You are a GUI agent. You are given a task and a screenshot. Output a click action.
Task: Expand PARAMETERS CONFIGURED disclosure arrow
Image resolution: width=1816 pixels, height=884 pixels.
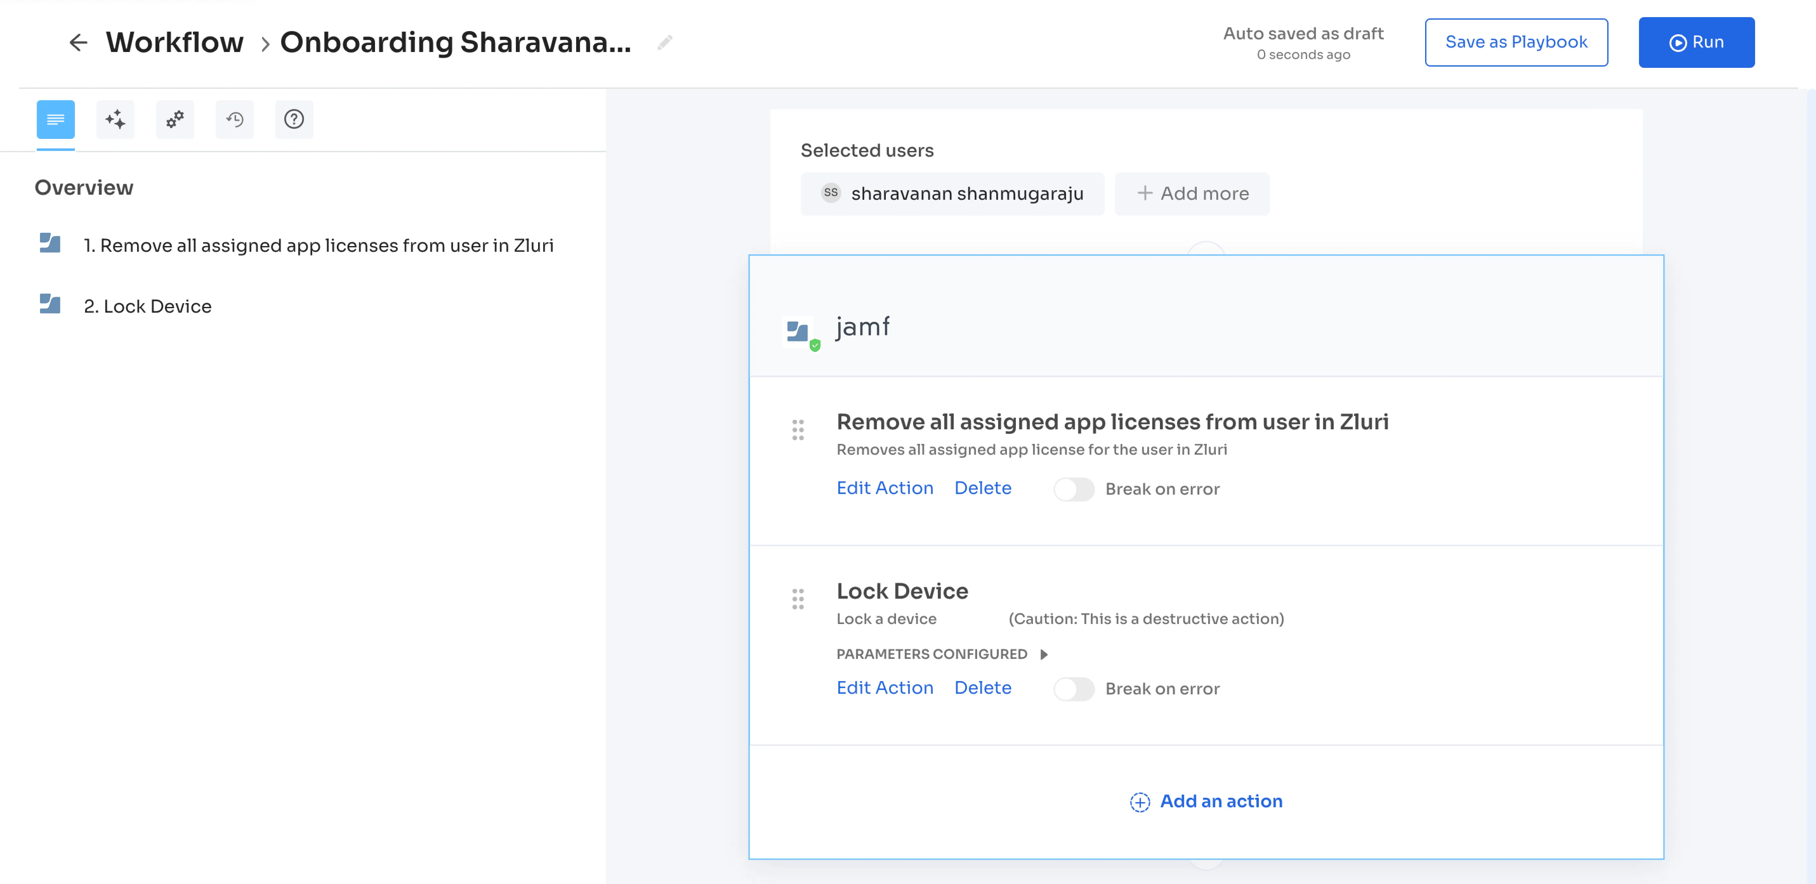point(1044,654)
